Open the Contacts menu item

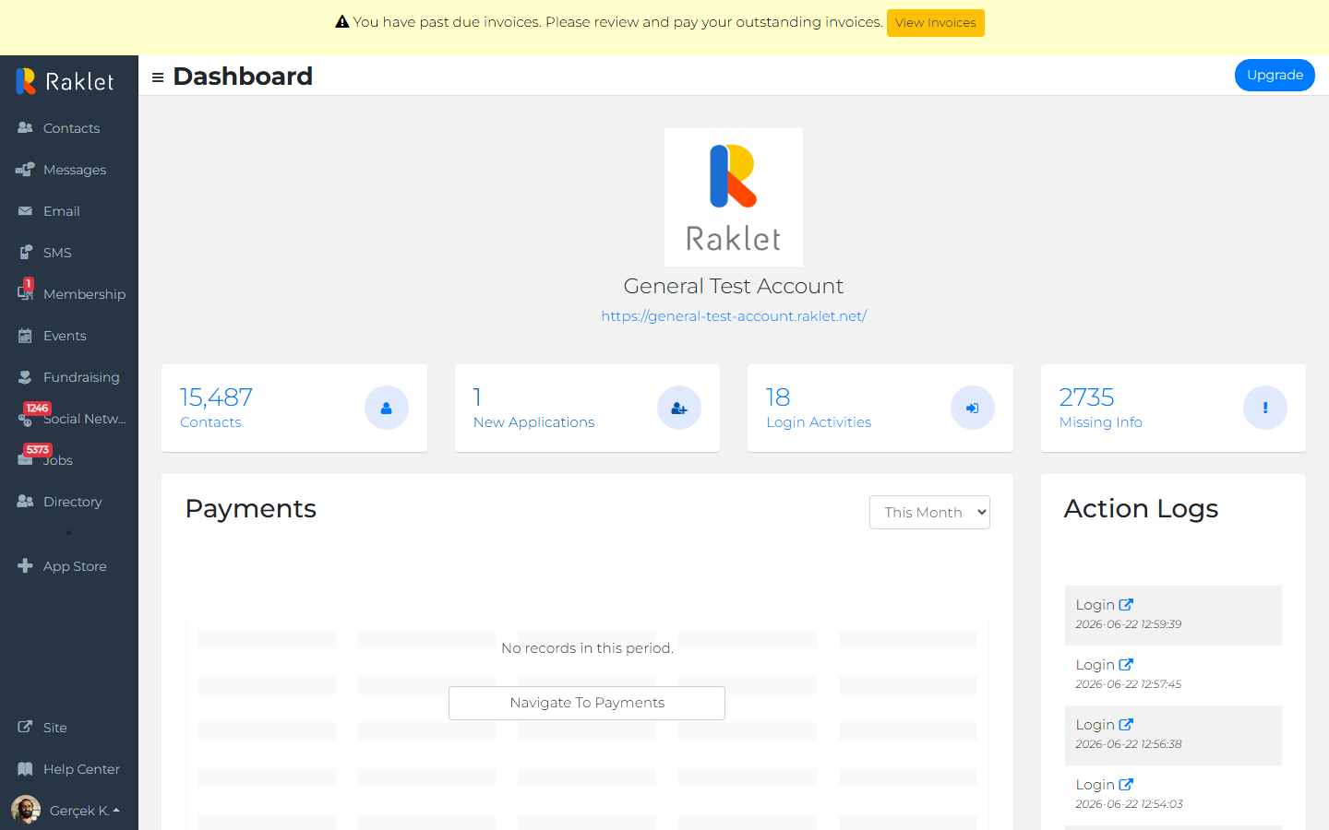pyautogui.click(x=71, y=128)
